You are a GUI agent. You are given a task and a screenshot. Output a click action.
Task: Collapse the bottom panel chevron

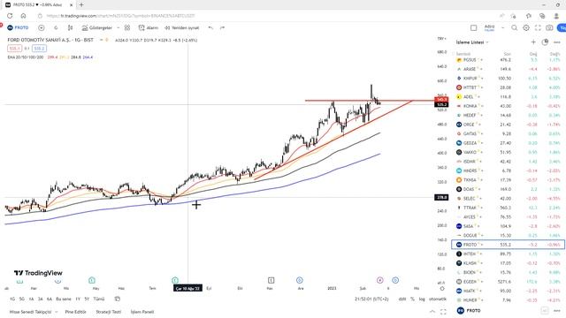click(x=432, y=312)
